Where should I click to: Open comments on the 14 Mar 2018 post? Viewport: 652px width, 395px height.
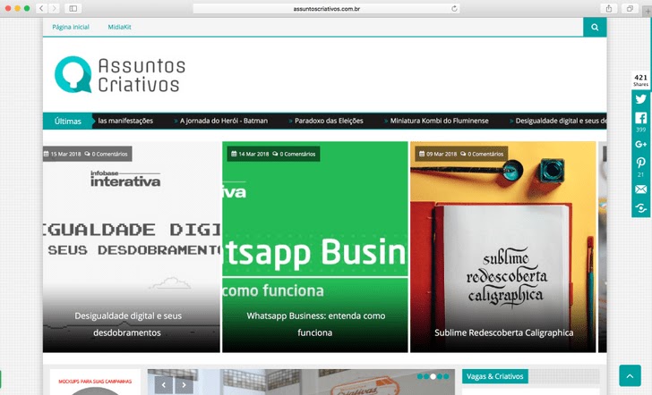294,154
